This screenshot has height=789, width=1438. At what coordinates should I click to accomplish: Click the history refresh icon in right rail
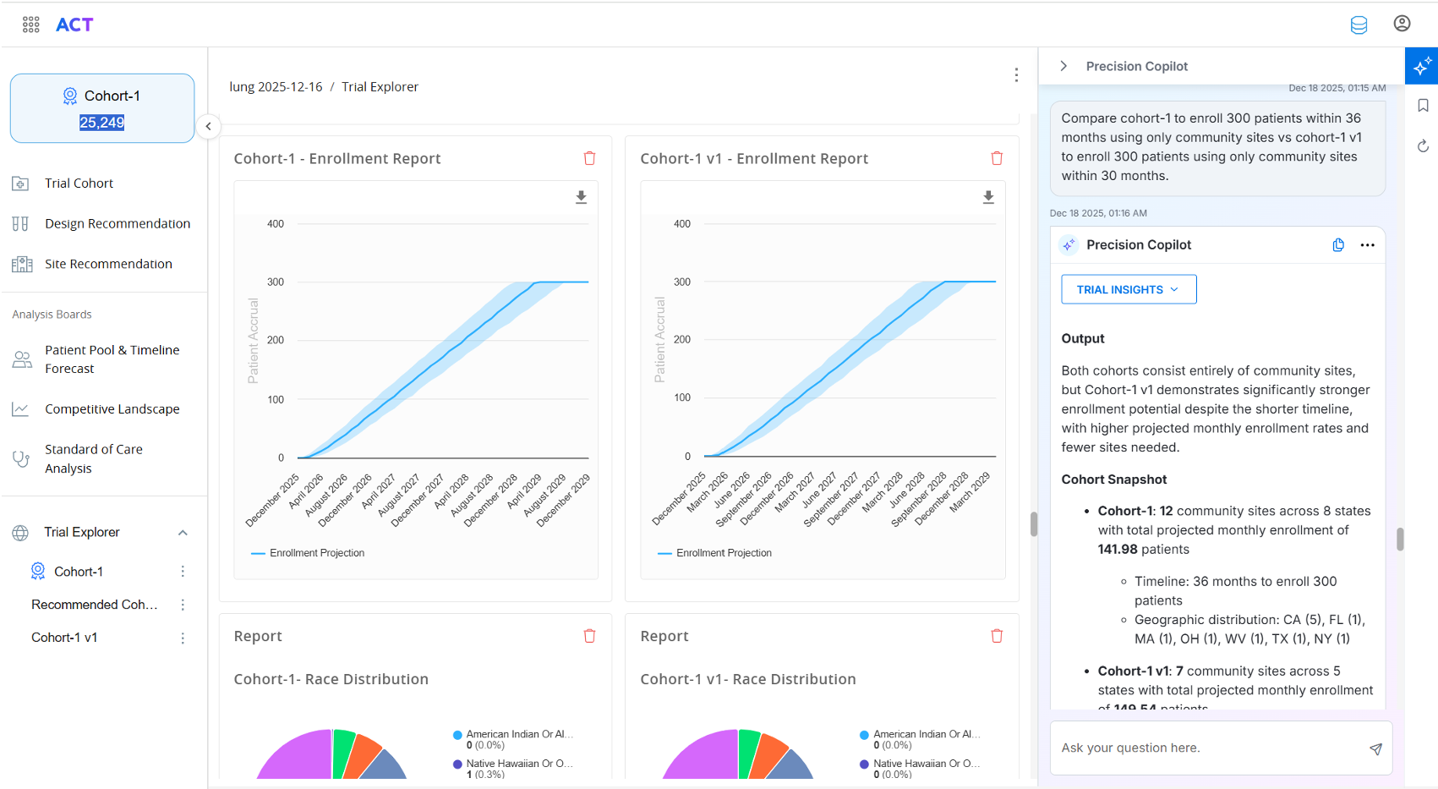(1423, 146)
